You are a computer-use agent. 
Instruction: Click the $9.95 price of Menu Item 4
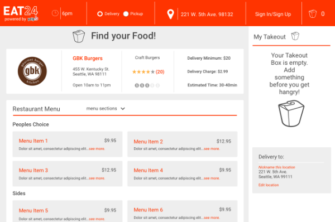(225, 170)
